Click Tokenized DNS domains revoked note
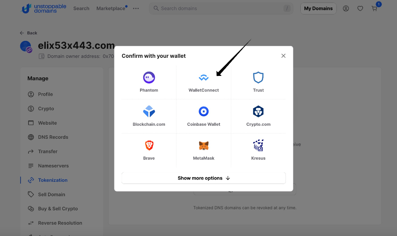Viewport: 397px width, 236px height. pos(245,207)
